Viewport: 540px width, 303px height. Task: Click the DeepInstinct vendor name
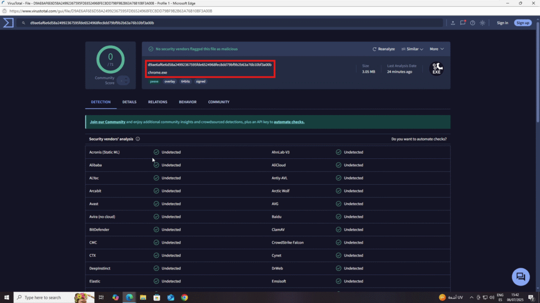point(100,268)
